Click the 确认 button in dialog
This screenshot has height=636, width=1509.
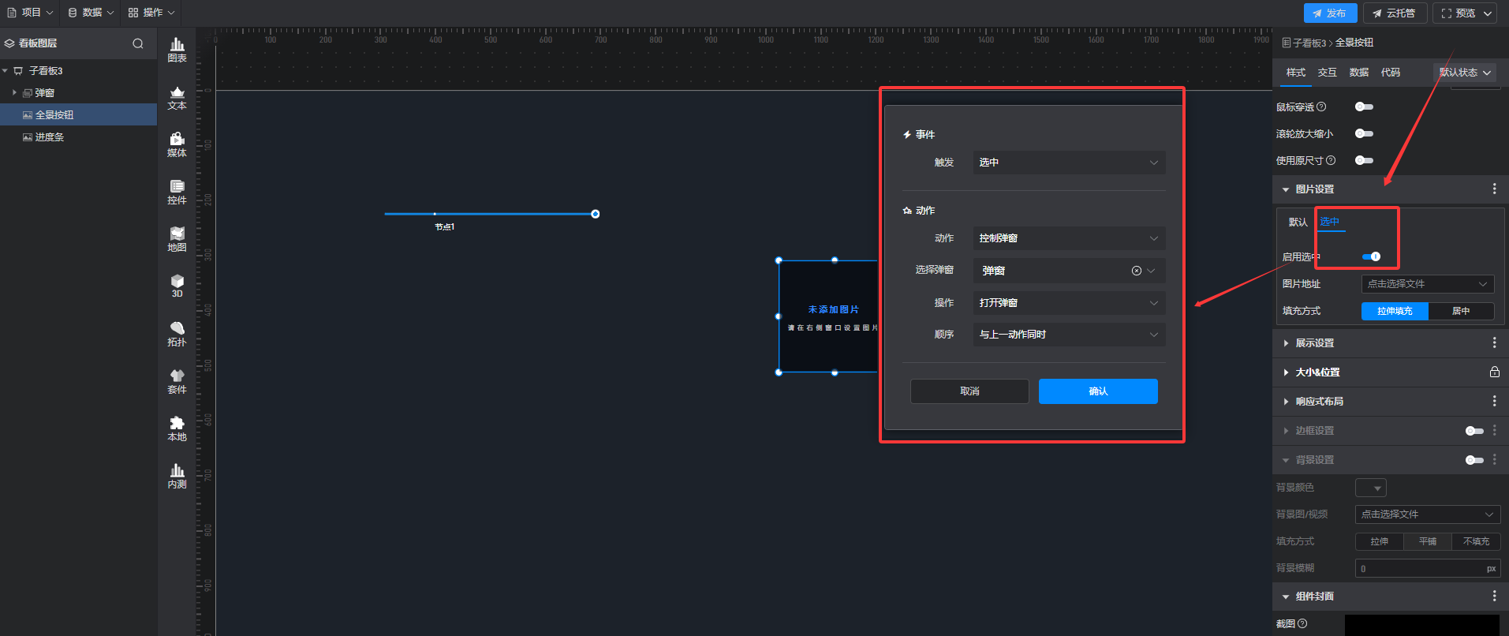click(x=1097, y=391)
